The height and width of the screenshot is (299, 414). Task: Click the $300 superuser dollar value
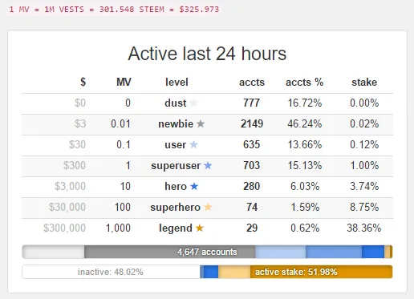tap(75, 165)
